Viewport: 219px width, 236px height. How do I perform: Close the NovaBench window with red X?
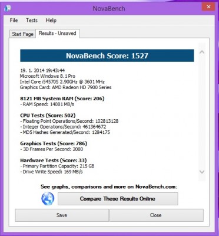[x=208, y=7]
